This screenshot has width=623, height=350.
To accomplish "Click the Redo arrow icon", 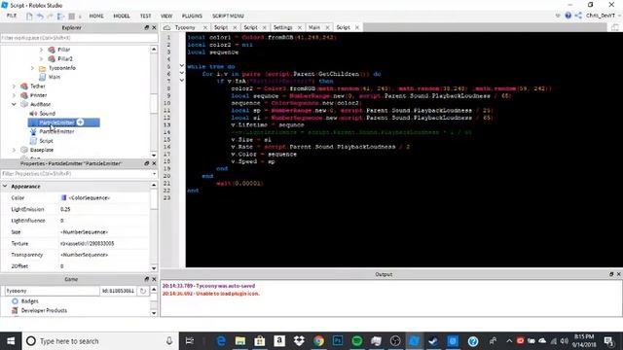I will click(x=50, y=17).
